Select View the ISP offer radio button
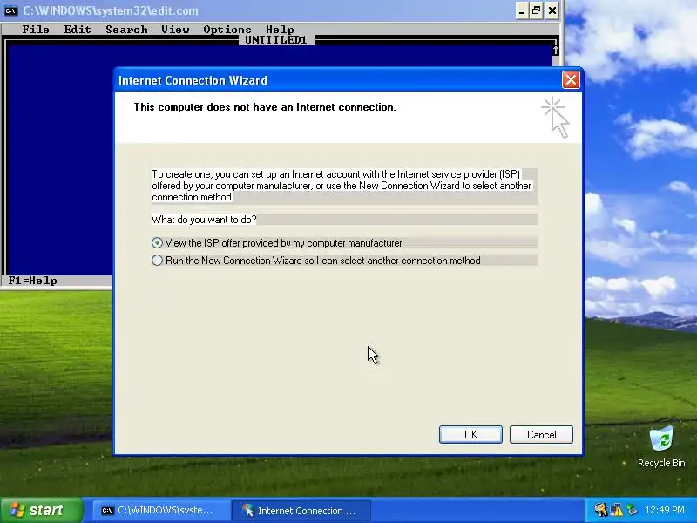The image size is (697, 523). click(157, 243)
